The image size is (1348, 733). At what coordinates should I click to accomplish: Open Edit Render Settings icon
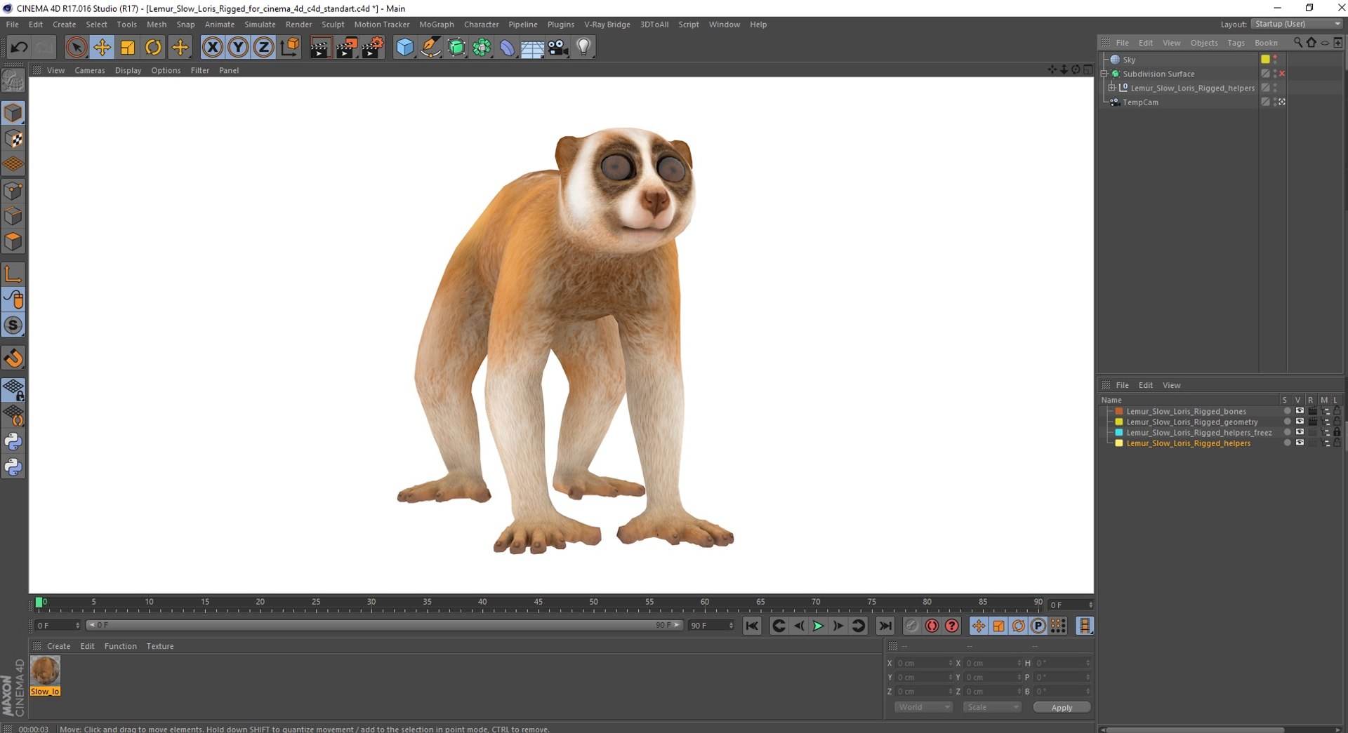pos(372,48)
